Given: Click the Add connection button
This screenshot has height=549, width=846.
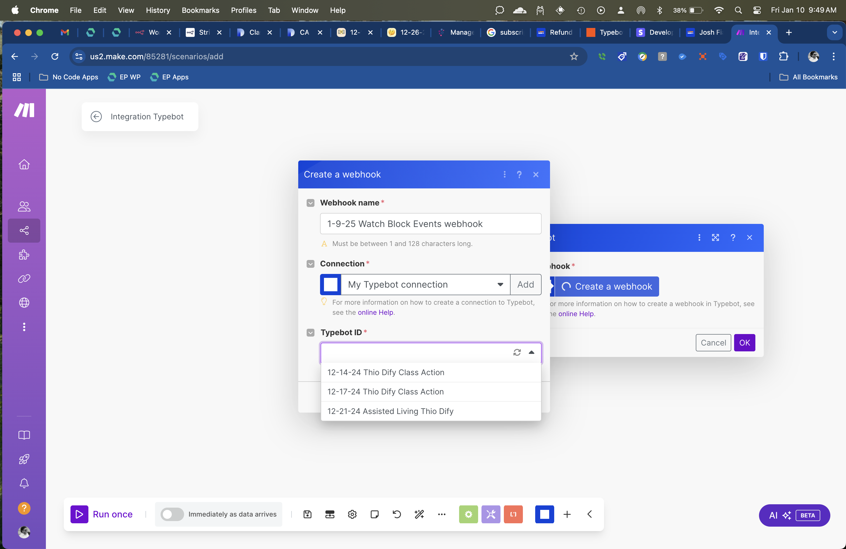Looking at the screenshot, I should click(525, 285).
